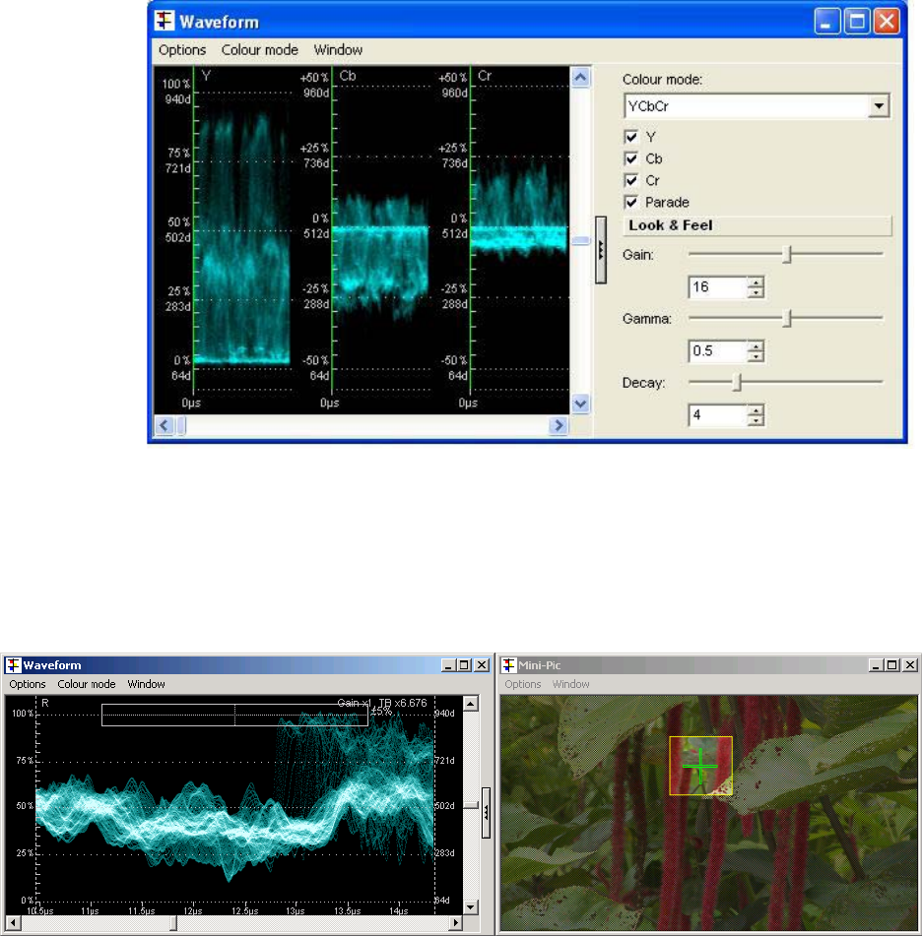Click up arrow on the Gain spinner
The image size is (922, 936).
(756, 282)
